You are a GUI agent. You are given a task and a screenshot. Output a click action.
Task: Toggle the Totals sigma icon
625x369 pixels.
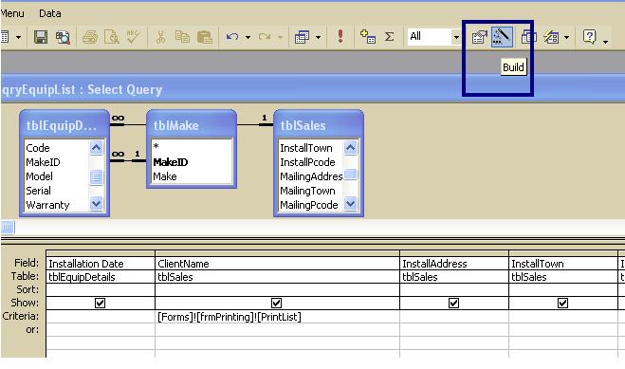[390, 37]
